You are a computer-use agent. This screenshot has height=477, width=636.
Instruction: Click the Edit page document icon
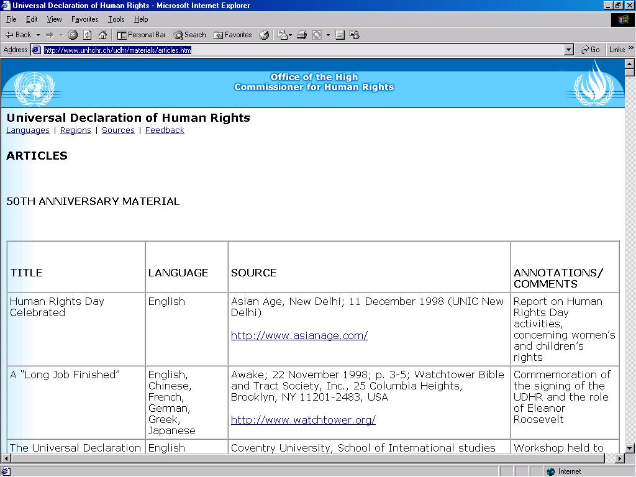340,35
